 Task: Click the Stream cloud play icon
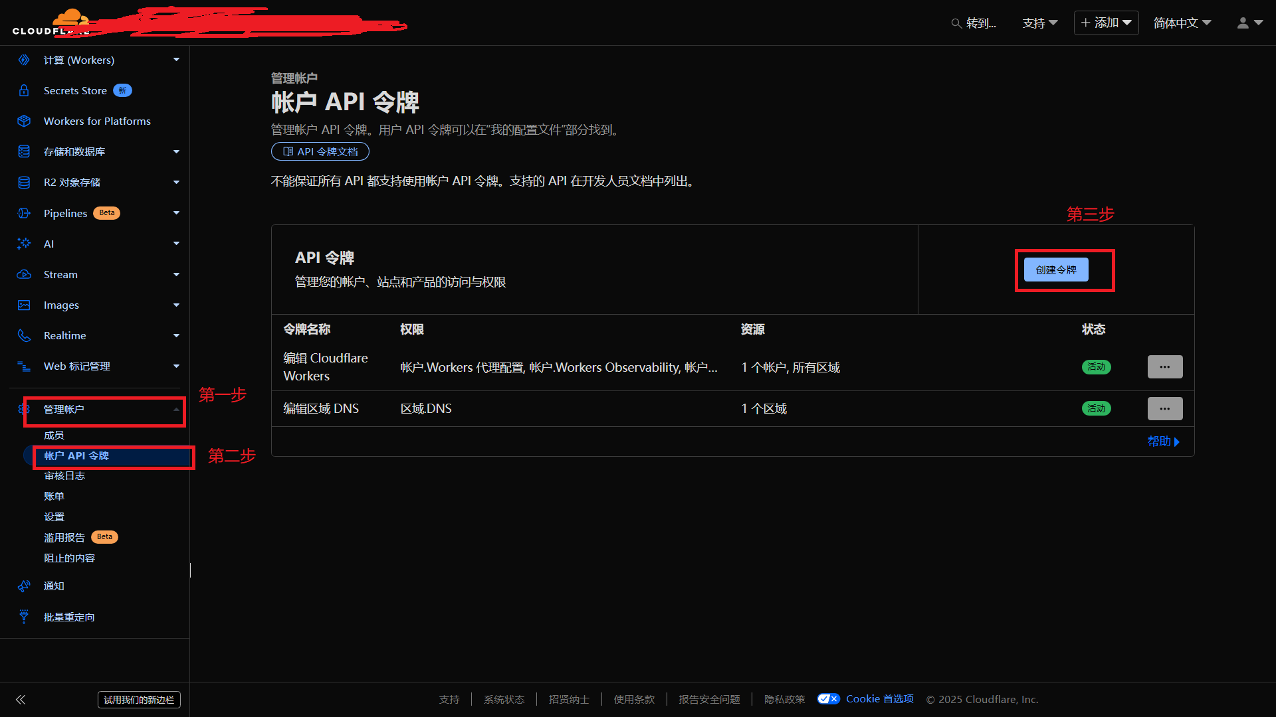click(x=24, y=274)
